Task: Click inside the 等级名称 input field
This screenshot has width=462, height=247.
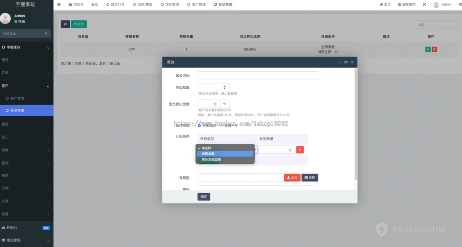Action: coord(258,75)
